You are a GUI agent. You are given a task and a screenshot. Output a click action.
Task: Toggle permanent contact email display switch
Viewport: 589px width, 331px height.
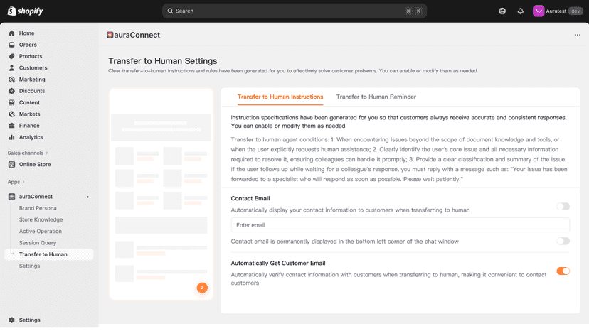tap(563, 242)
